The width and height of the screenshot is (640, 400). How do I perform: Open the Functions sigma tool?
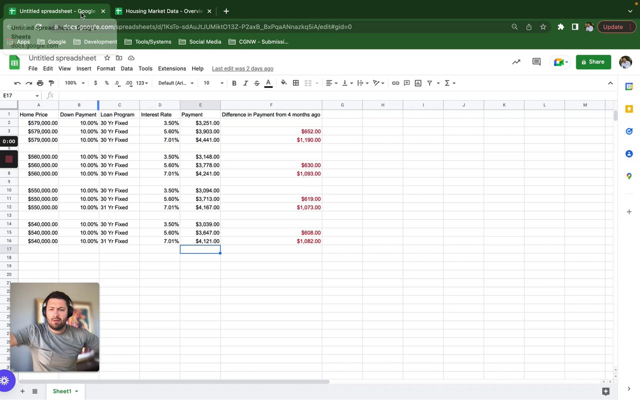(447, 83)
